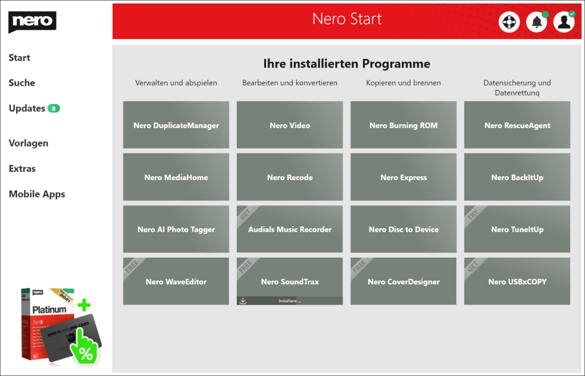Go to Vorlagen in the sidebar
This screenshot has width=585, height=376.
(x=29, y=143)
